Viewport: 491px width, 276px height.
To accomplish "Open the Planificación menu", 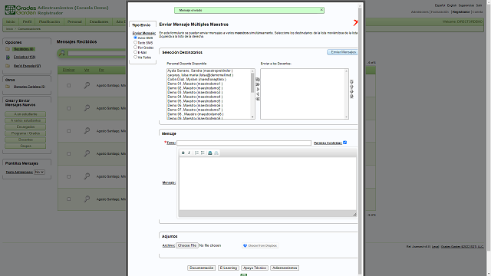I will coord(49,21).
